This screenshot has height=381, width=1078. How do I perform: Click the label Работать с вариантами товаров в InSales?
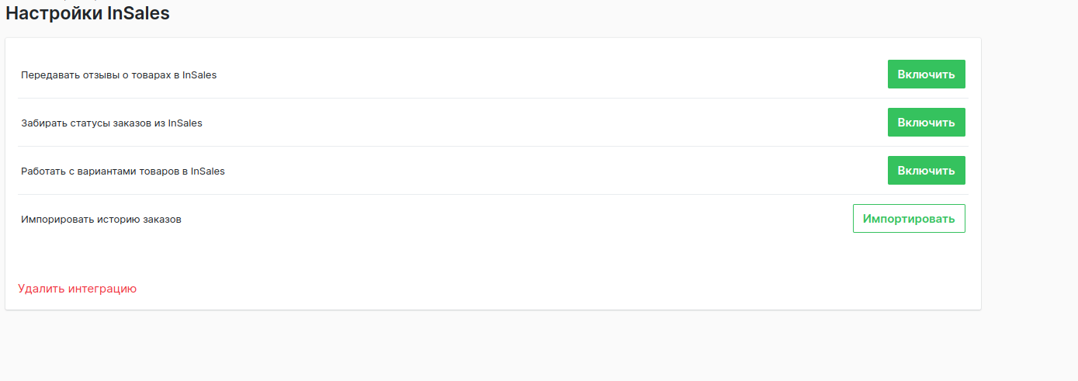123,171
